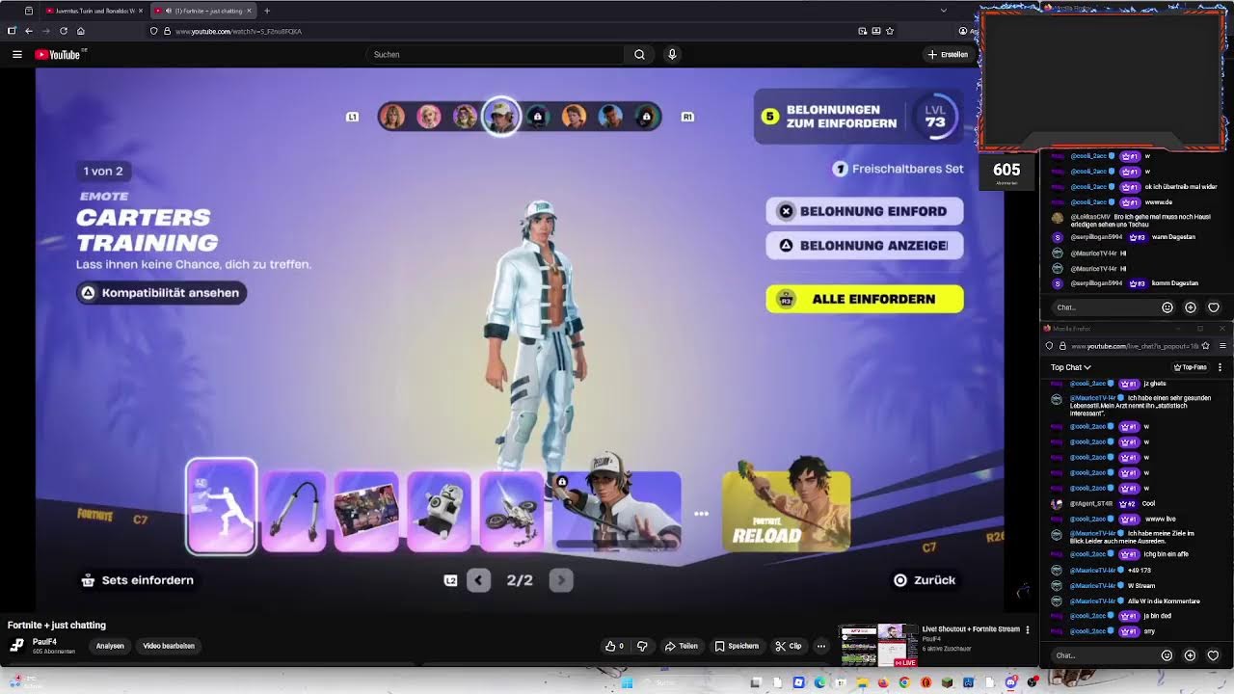This screenshot has width=1234, height=694.
Task: Select the highlighted character with white cap
Action: [x=500, y=117]
